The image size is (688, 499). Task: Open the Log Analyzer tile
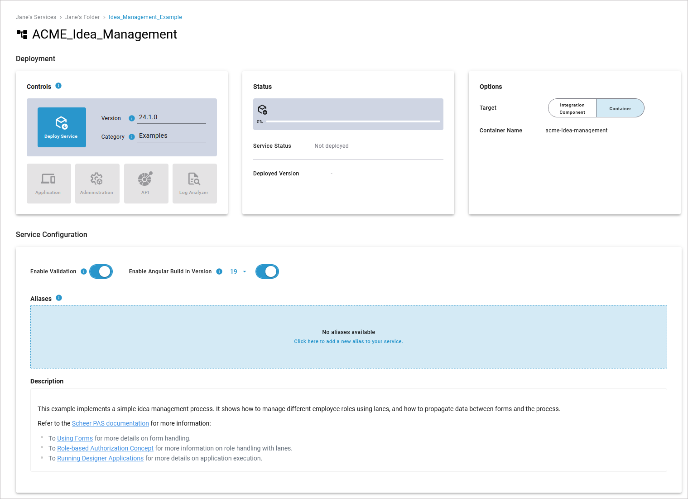(x=194, y=184)
